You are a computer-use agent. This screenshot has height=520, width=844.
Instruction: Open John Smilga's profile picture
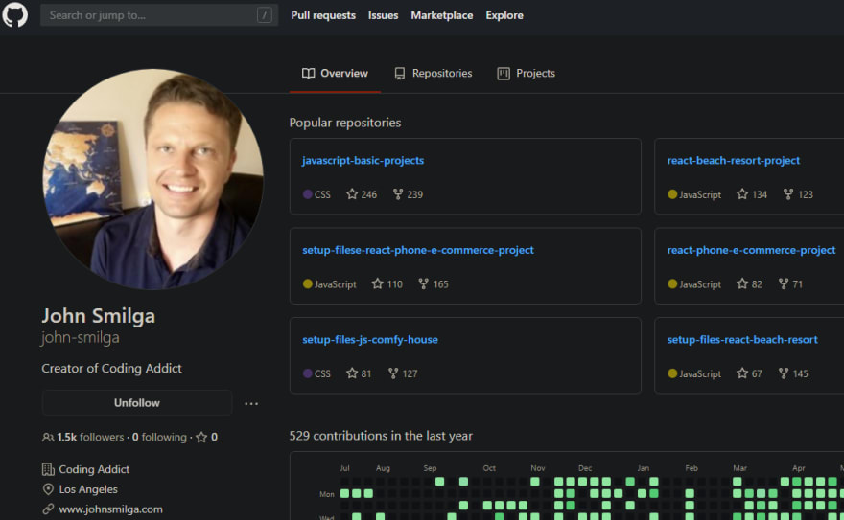tap(152, 179)
